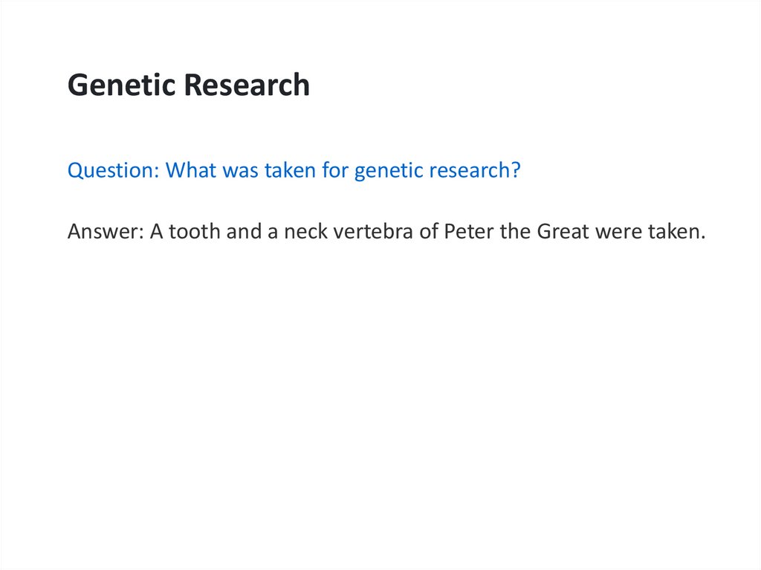Click the "Genetic Research" slide title
Screen dimensions: 761x570
pyautogui.click(x=188, y=85)
